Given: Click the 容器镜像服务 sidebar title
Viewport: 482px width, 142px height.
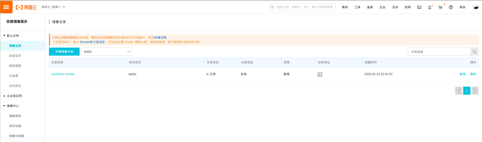Looking at the screenshot, I should 17,22.
